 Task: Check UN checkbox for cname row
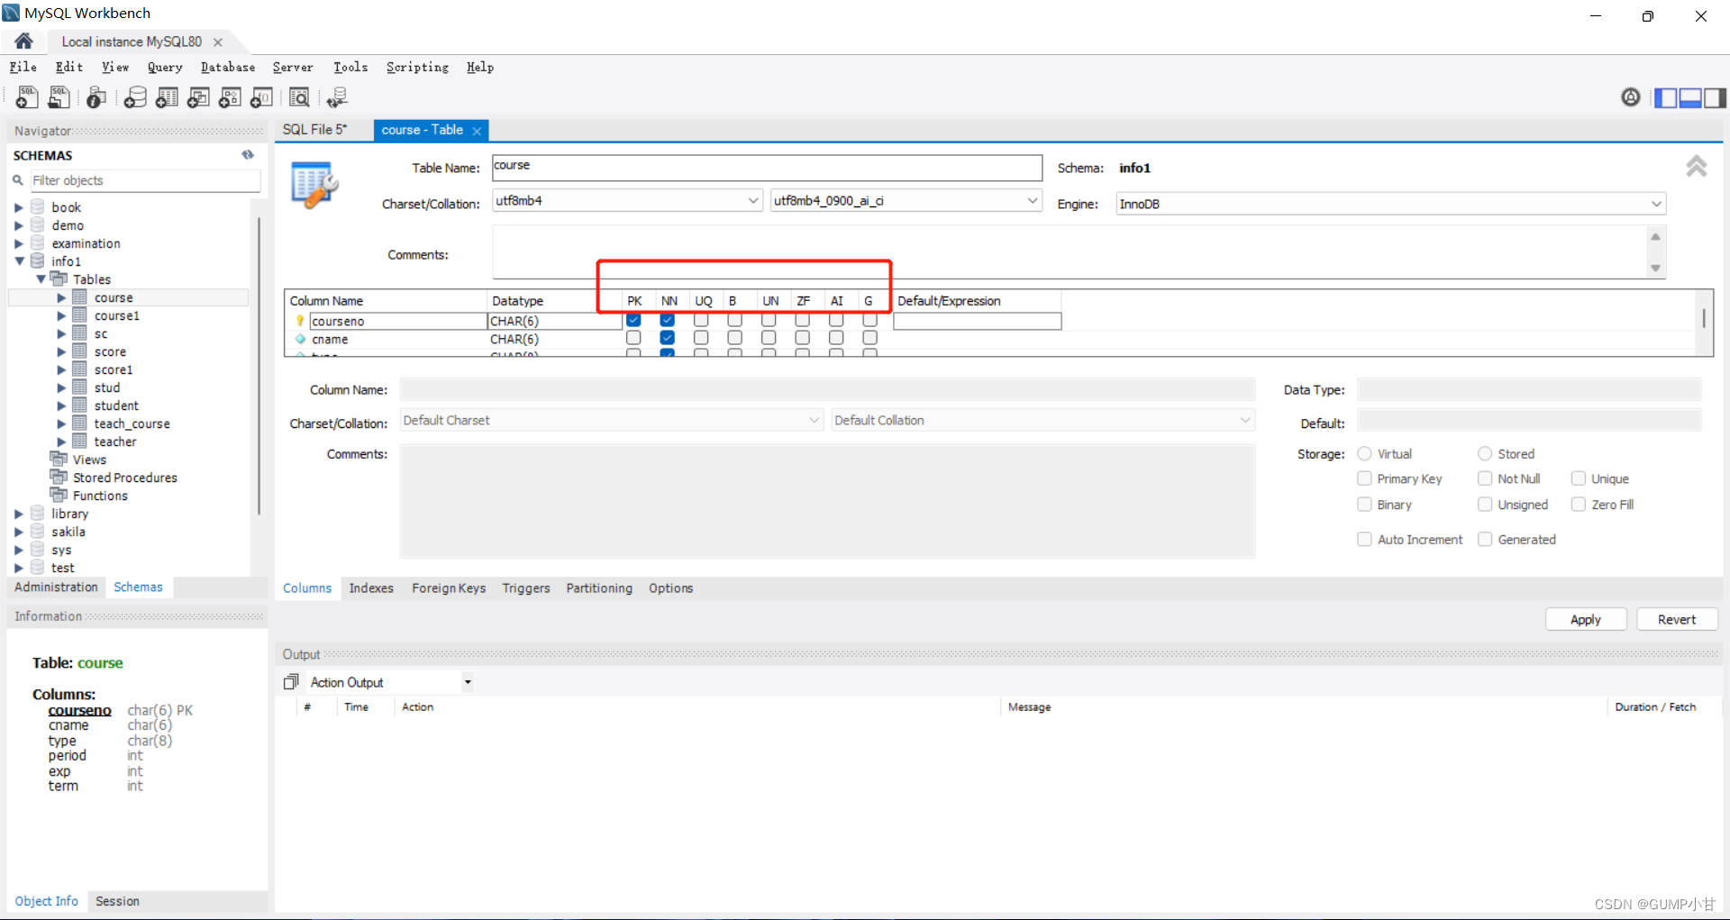[x=769, y=337]
